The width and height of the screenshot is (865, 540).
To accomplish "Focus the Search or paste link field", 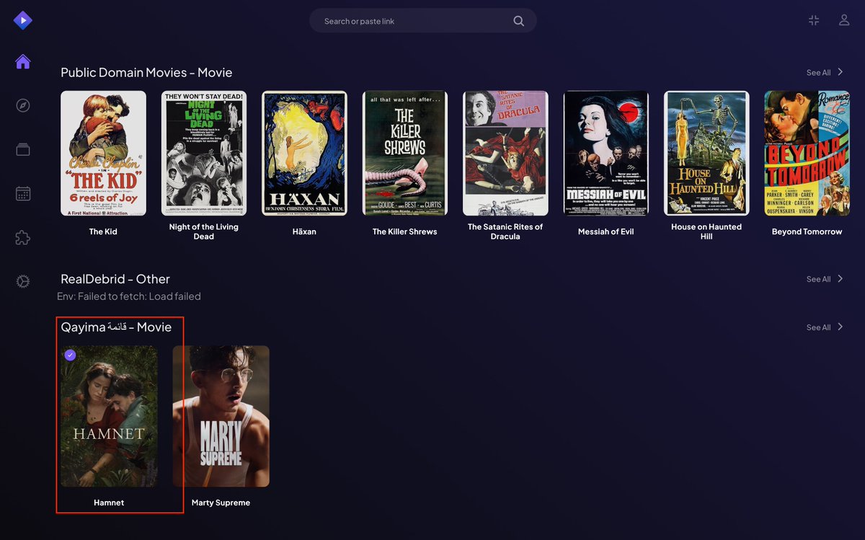I will click(x=423, y=21).
